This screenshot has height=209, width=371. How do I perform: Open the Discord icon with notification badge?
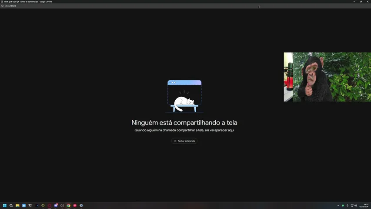56,206
